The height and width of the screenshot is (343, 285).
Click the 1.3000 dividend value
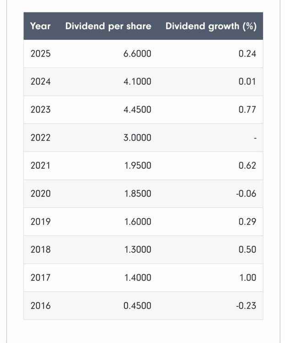click(x=137, y=249)
